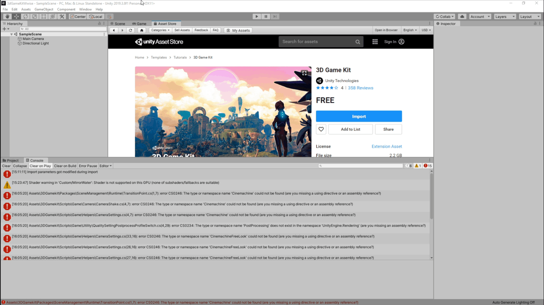Switch to the Scene tab
Image resolution: width=544 pixels, height=305 pixels.
coord(117,24)
